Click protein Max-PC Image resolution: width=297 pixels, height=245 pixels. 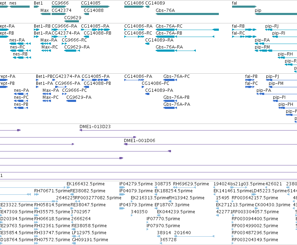coord(51,97)
